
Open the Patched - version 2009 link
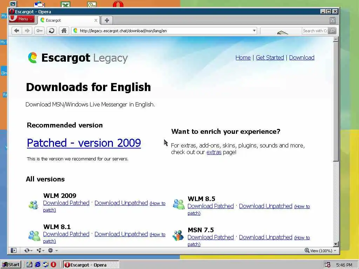[x=84, y=143]
